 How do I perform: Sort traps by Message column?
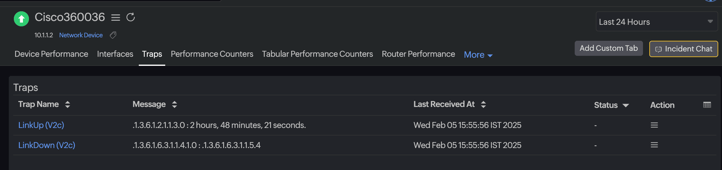click(174, 104)
